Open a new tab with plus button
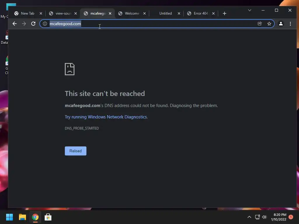This screenshot has width=299, height=224. click(x=225, y=13)
